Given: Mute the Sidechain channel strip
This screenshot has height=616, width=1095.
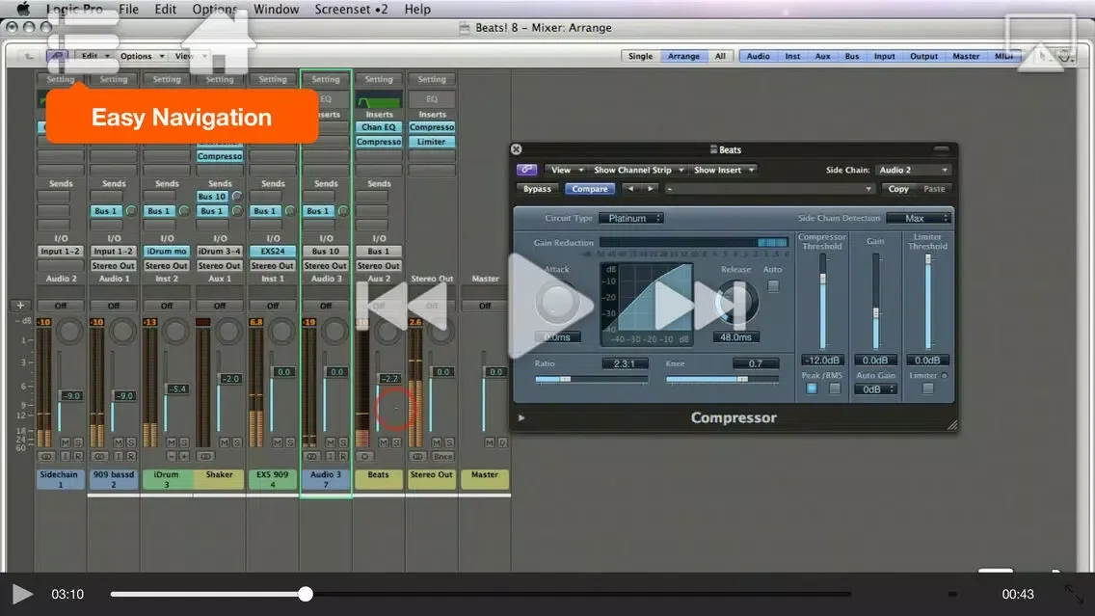Looking at the screenshot, I should coord(65,442).
